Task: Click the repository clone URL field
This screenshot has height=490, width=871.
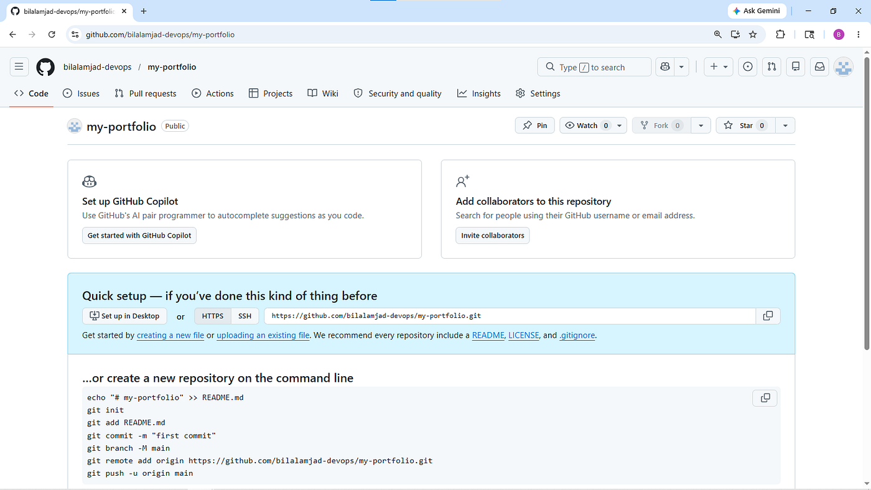Action: tap(510, 316)
